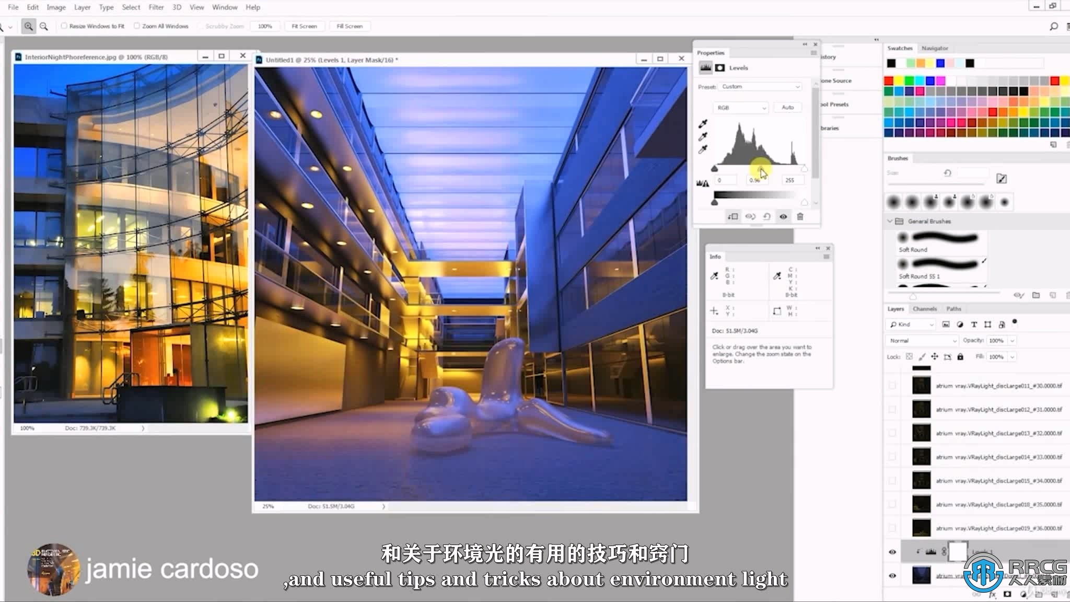Create new brush group folder icon

[1036, 295]
